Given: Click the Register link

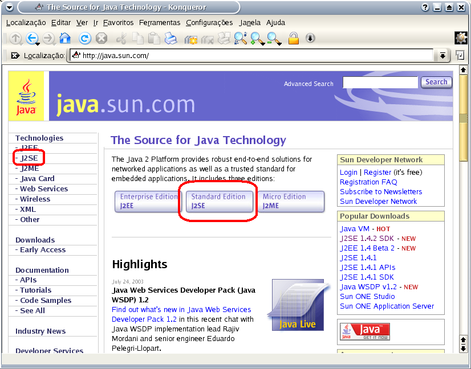Looking at the screenshot, I should (x=377, y=173).
